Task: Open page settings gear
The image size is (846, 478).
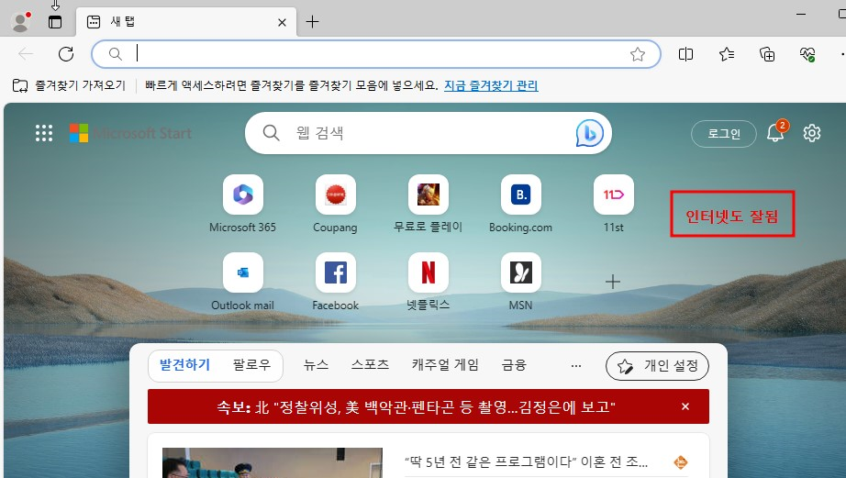Action: [x=811, y=133]
